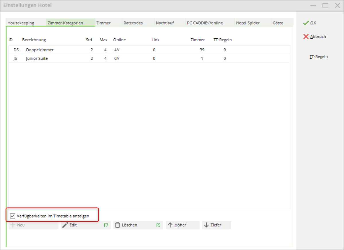Click the red X Abbruch icon
The image size is (344, 250).
click(x=306, y=37)
